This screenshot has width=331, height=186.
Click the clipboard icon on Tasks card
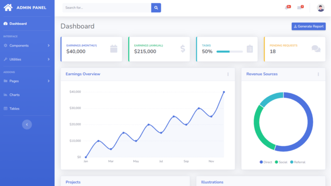(250, 49)
